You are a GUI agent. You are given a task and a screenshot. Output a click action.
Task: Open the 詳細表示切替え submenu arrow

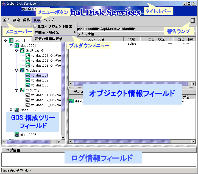click(x=75, y=32)
